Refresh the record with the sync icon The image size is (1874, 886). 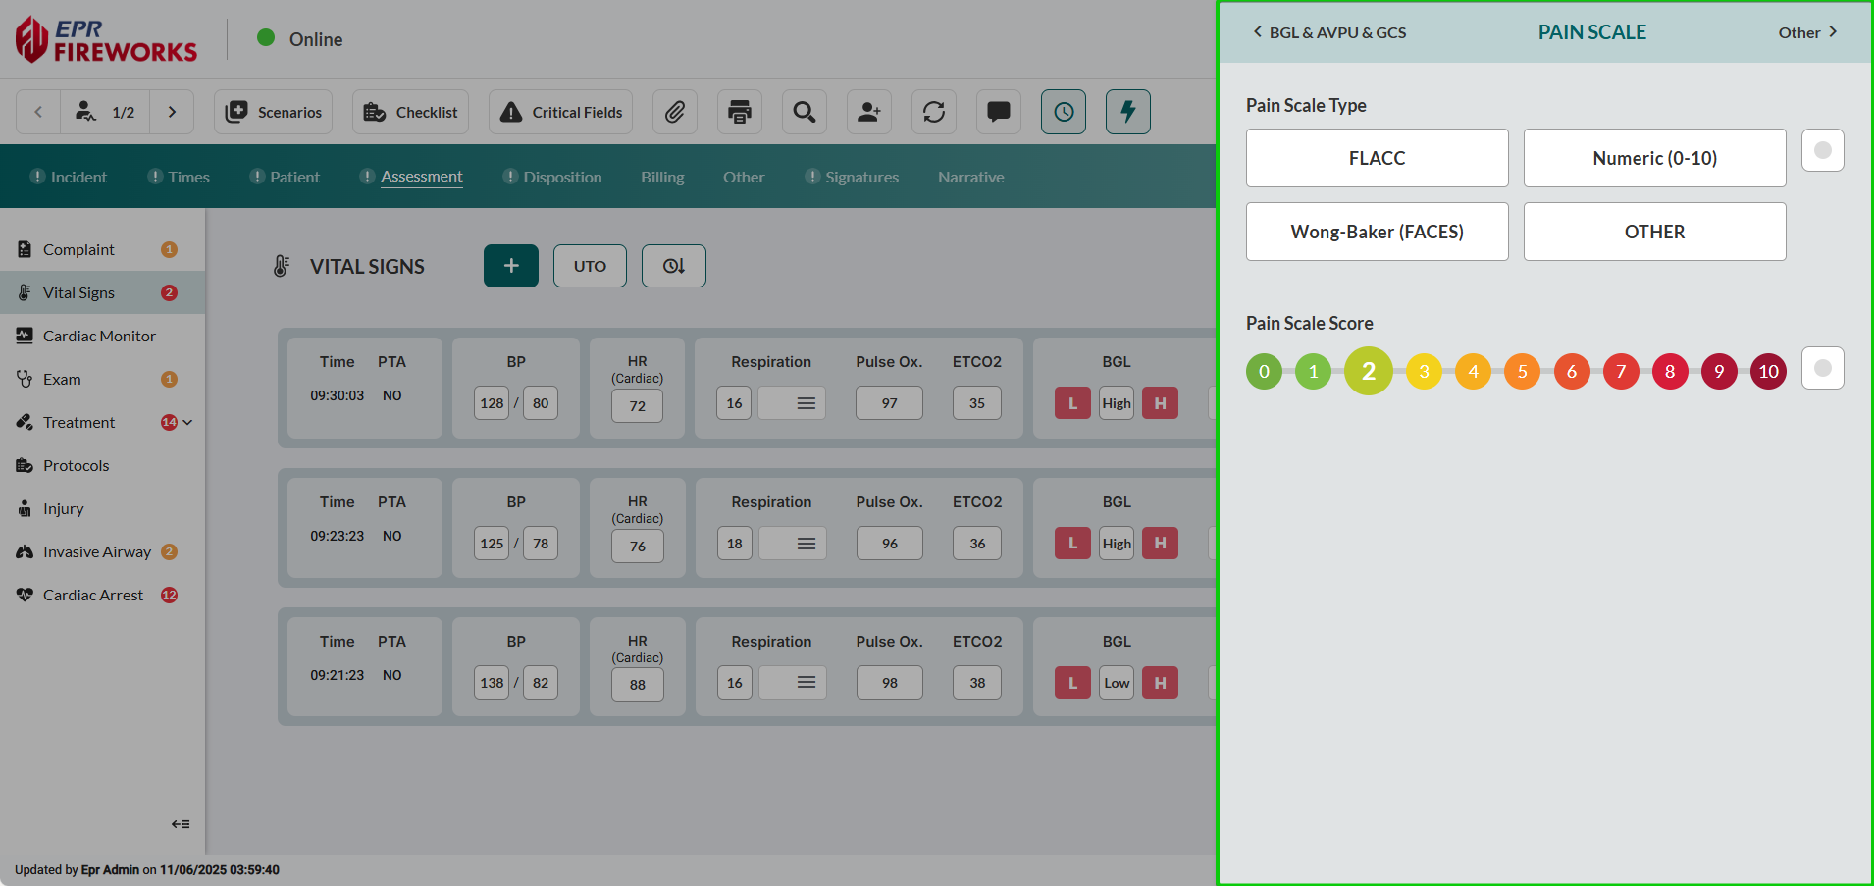pyautogui.click(x=933, y=112)
